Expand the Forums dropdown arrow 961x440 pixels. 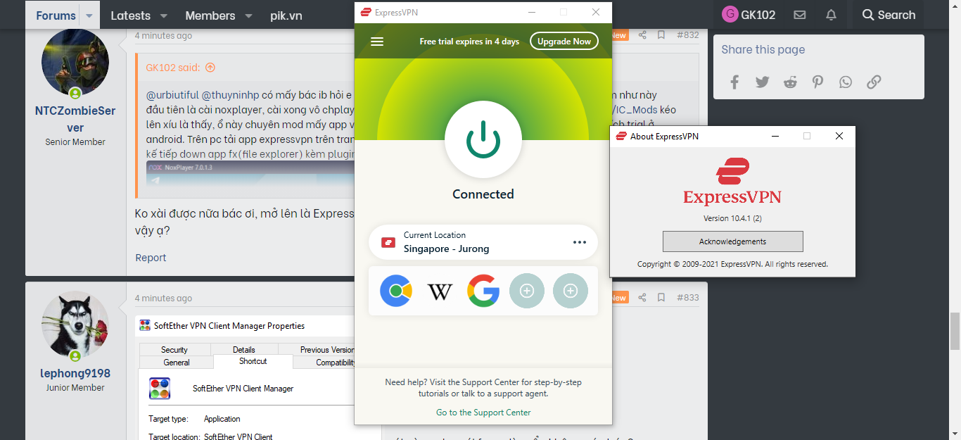[x=89, y=15]
